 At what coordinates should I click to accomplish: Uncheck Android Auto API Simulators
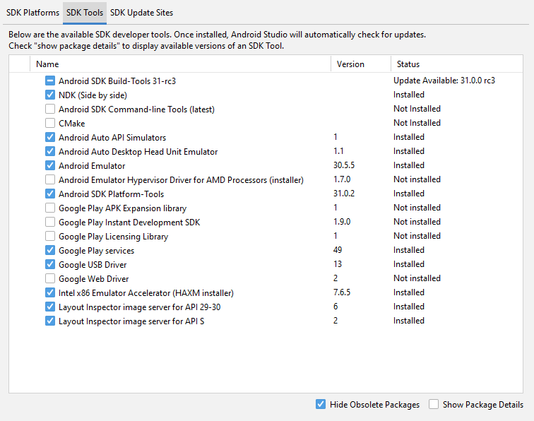pyautogui.click(x=50, y=137)
